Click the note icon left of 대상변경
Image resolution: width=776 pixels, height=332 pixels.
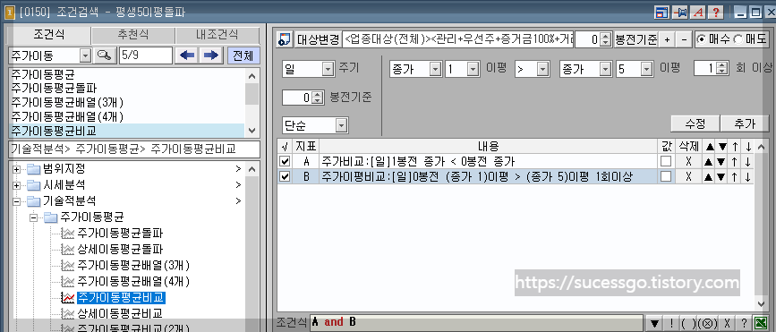(x=284, y=39)
